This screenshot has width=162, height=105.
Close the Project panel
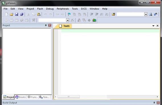50,25
